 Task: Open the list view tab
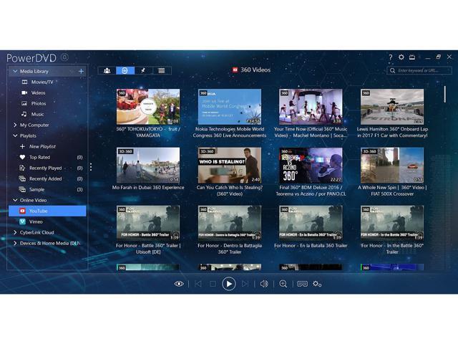pos(162,70)
